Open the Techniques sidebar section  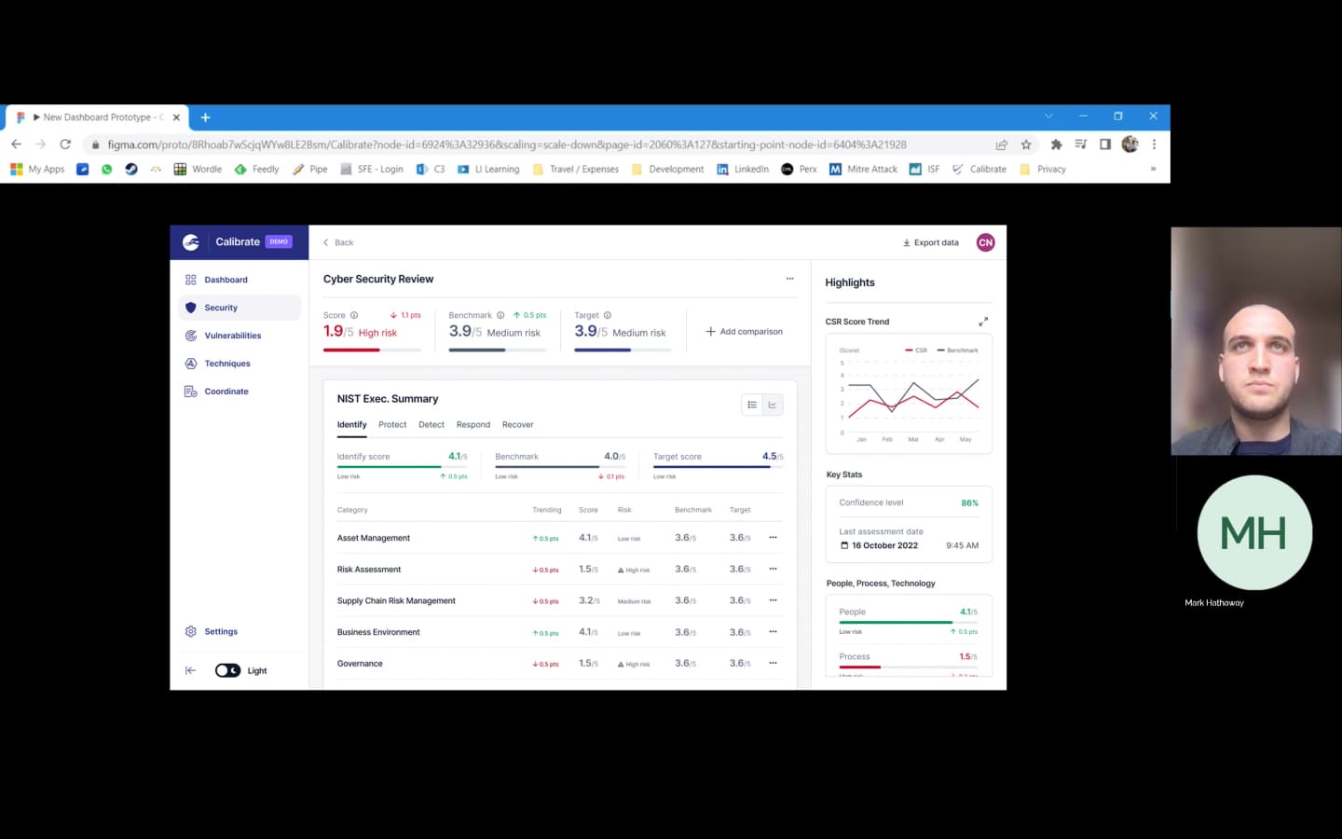pyautogui.click(x=226, y=364)
